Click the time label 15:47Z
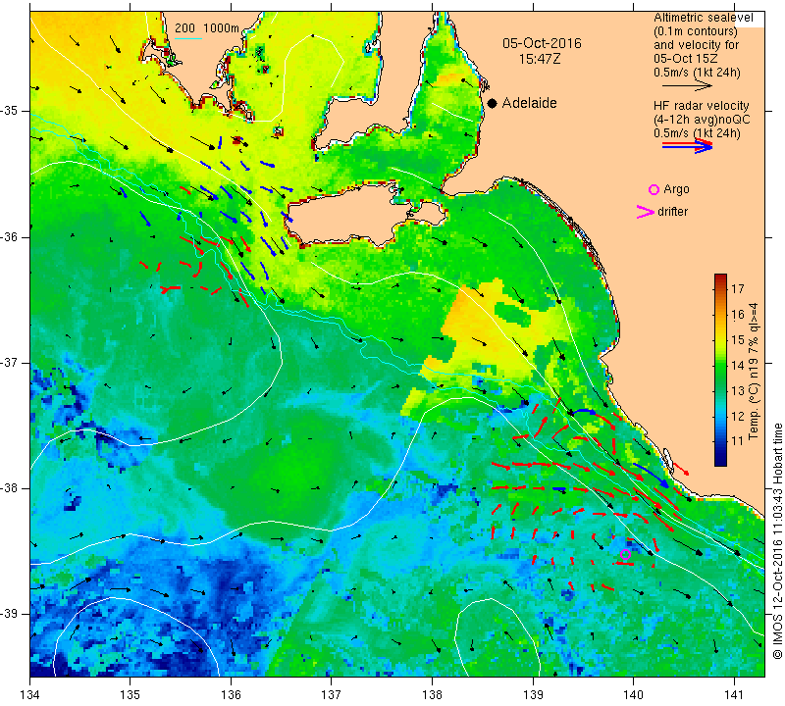Viewport: 785px width, 706px height. click(x=539, y=59)
